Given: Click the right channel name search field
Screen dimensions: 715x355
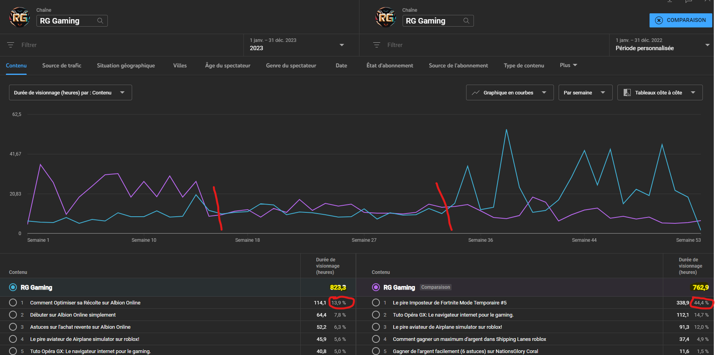Looking at the screenshot, I should pyautogui.click(x=438, y=21).
